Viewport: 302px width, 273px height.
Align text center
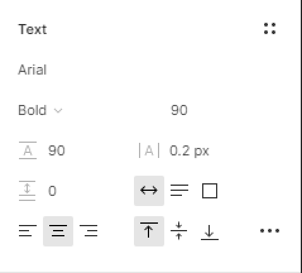click(58, 231)
